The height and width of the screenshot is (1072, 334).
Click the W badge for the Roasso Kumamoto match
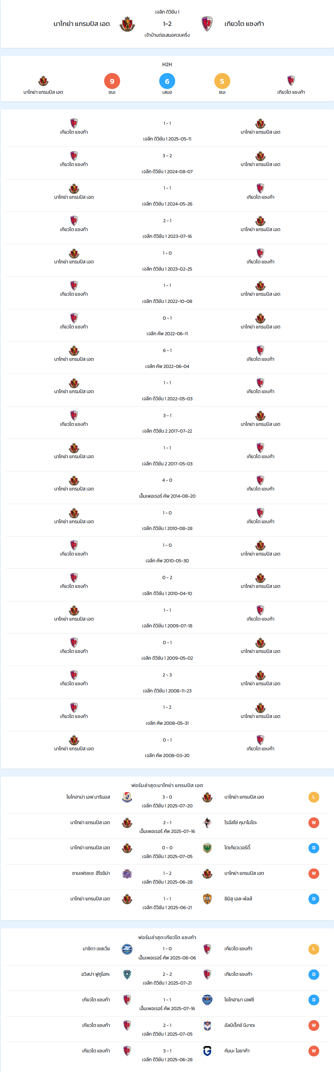coord(314,822)
